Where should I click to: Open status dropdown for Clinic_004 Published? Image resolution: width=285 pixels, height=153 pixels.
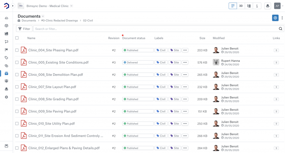pos(138,50)
